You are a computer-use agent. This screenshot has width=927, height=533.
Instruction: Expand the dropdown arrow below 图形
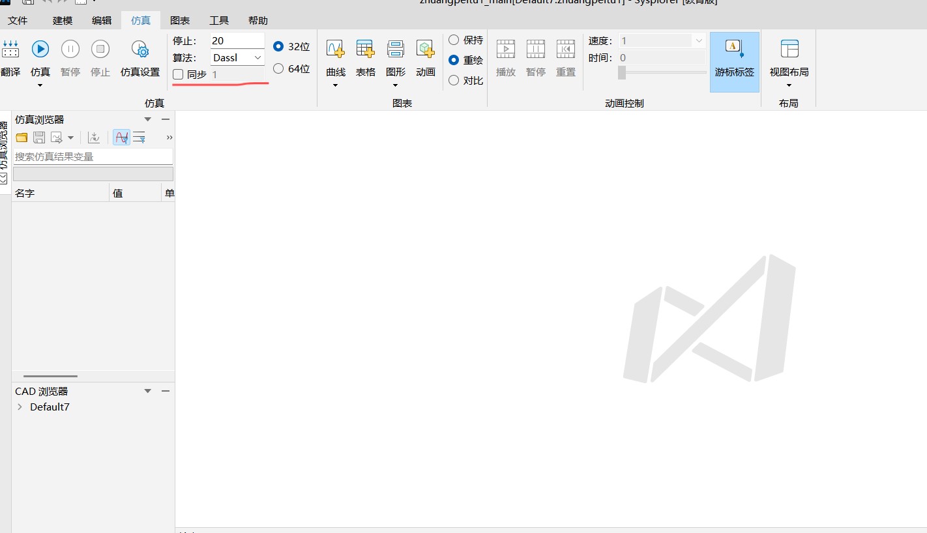point(396,85)
